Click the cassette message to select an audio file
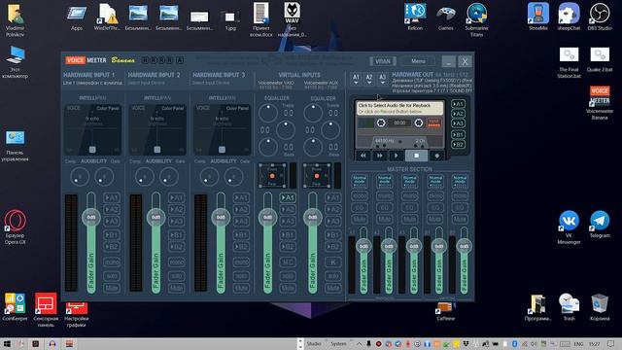Screen dimensions: 622x350 click(x=399, y=108)
